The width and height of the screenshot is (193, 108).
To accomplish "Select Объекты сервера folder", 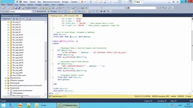I will pos(17,80).
